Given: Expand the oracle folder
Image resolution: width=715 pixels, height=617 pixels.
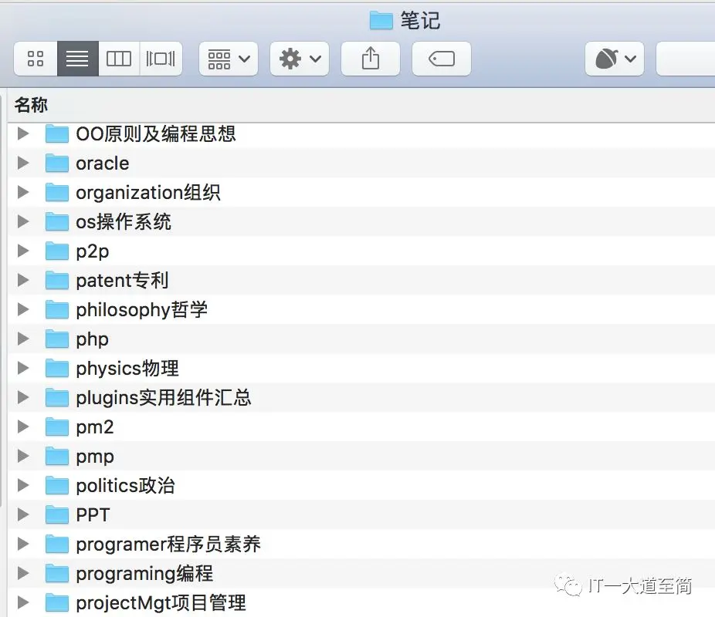Looking at the screenshot, I should (x=23, y=163).
